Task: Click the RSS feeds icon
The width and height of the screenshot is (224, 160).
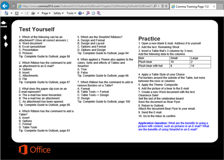Action: [x=17, y=13]
